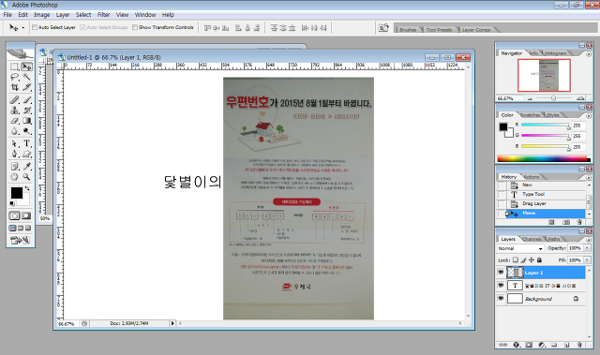600x355 pixels.
Task: Select the Magic Wand tool
Action: [x=26, y=77]
